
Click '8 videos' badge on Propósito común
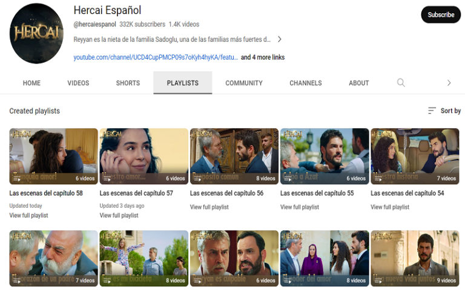pyautogui.click(x=266, y=178)
